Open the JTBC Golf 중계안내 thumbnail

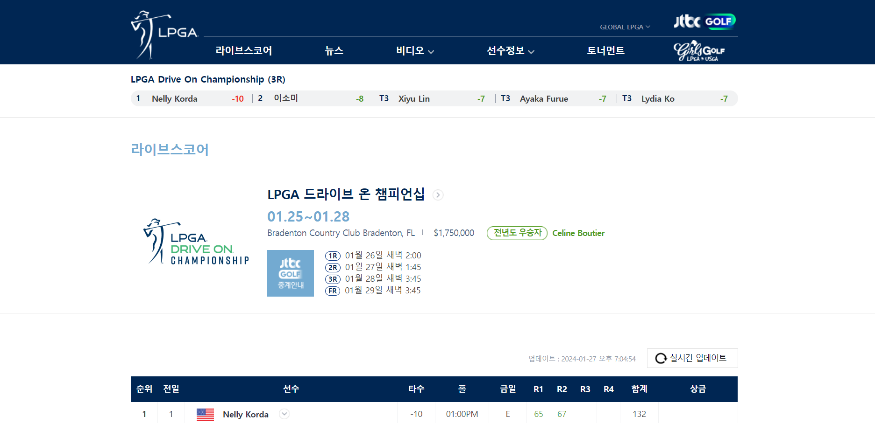tap(291, 273)
